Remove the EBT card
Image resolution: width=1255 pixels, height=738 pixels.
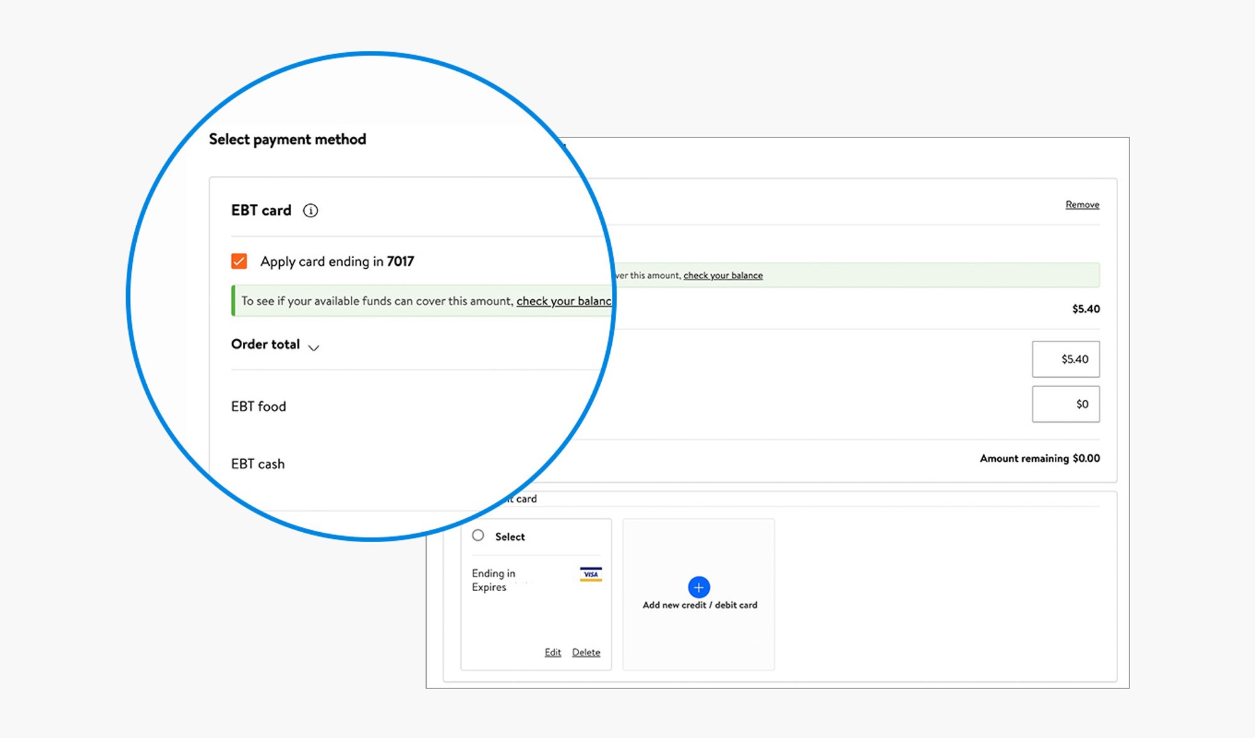[1082, 205]
